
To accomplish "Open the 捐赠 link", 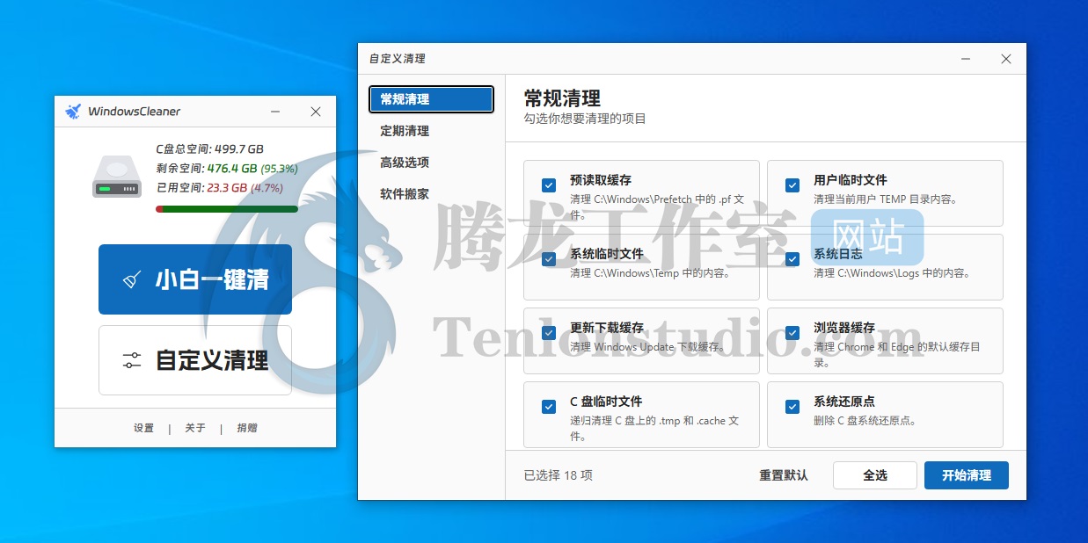I will coord(246,428).
